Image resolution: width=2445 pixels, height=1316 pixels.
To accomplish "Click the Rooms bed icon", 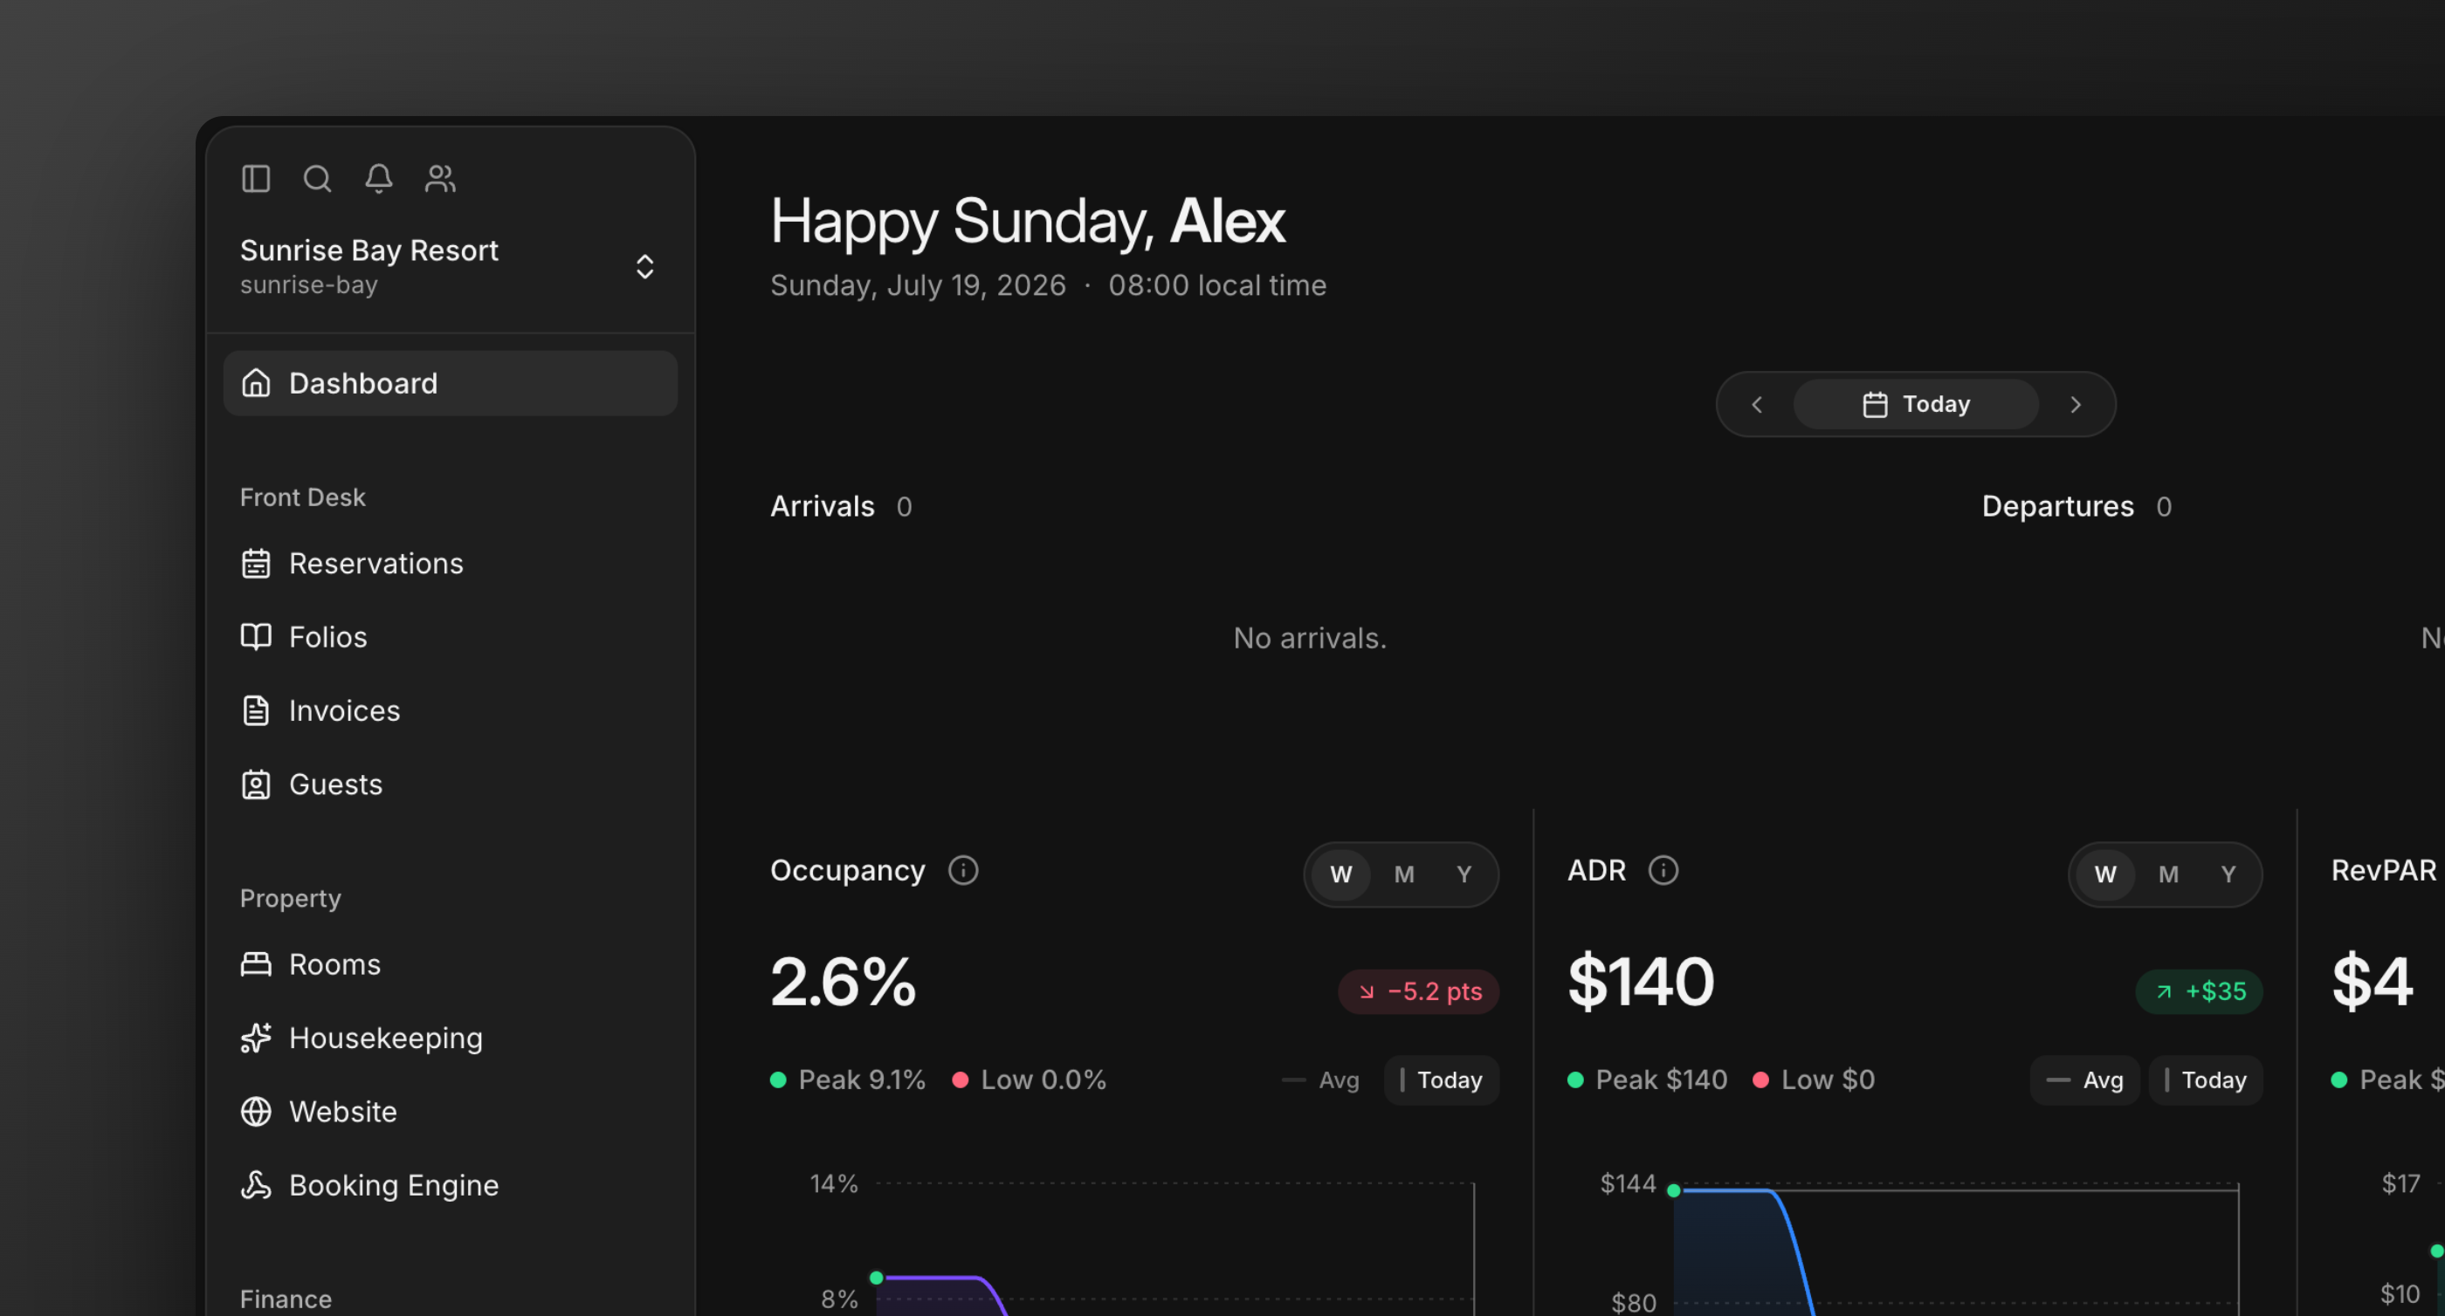I will tap(256, 964).
